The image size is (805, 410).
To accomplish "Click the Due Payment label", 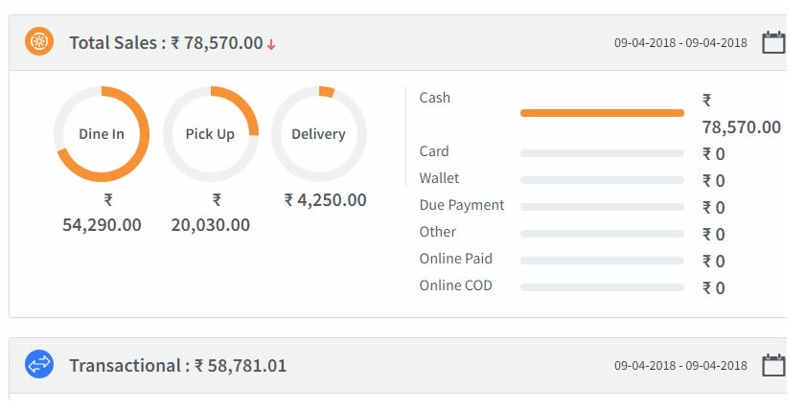I will 462,205.
